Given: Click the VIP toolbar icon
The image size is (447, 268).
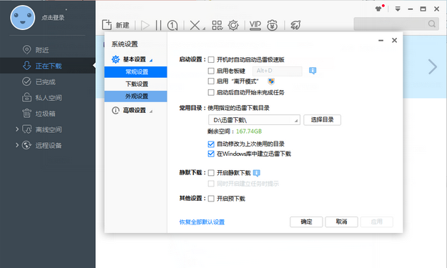Looking at the screenshot, I should click(x=255, y=25).
